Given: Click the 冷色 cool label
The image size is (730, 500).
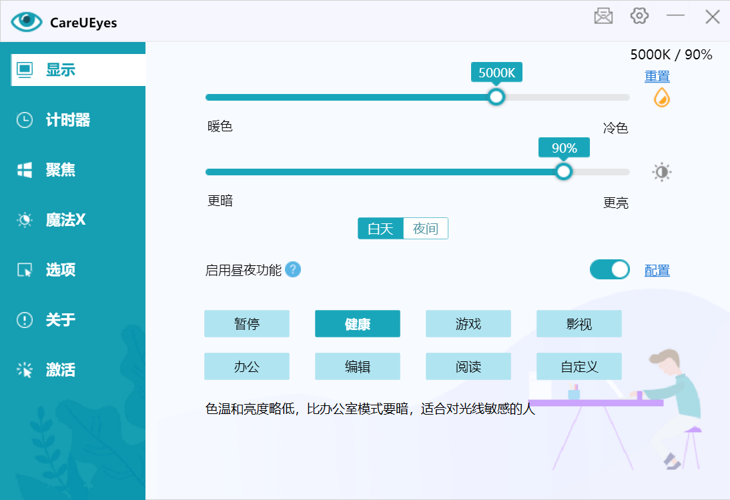Looking at the screenshot, I should [615, 128].
